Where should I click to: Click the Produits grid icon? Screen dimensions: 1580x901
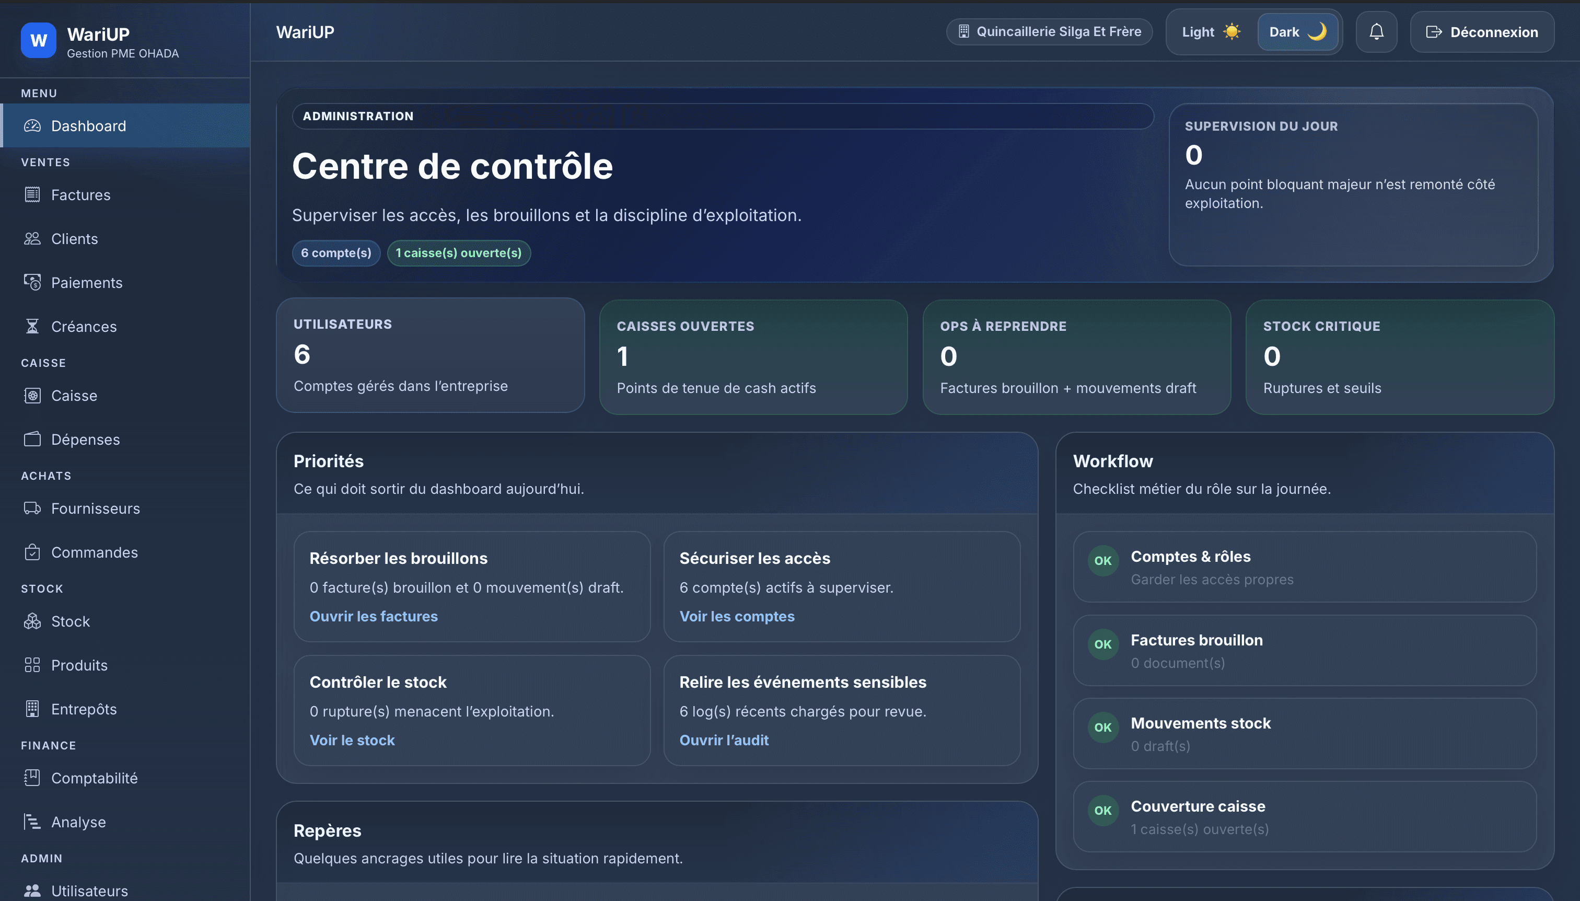[x=32, y=665]
